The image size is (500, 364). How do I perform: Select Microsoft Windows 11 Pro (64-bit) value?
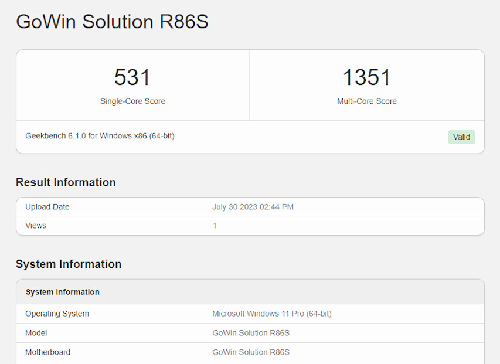click(x=272, y=314)
